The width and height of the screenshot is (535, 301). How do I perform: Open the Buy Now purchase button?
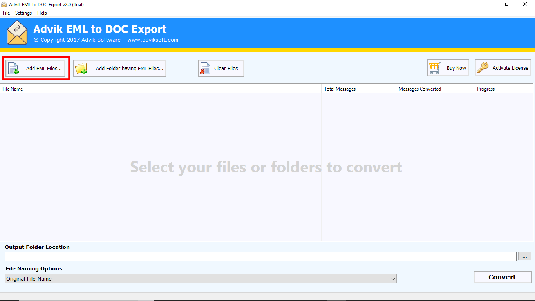coord(448,68)
